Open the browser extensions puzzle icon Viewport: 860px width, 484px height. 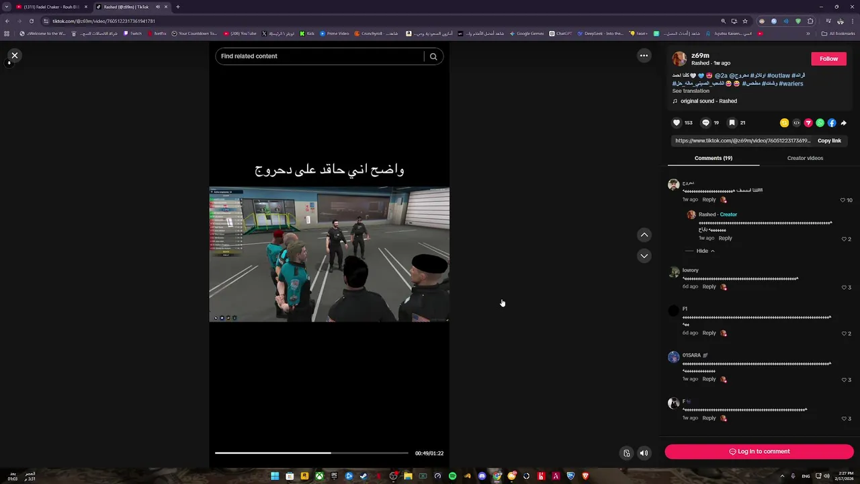[810, 21]
